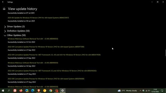Open Malicious Software Removal Tool v5.104 link
The width and height of the screenshot is (166, 93).
click(33, 87)
